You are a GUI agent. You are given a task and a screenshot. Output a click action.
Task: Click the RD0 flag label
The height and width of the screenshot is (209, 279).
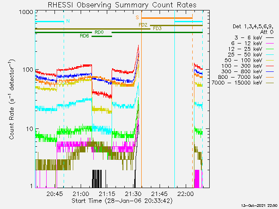[x=99, y=32]
